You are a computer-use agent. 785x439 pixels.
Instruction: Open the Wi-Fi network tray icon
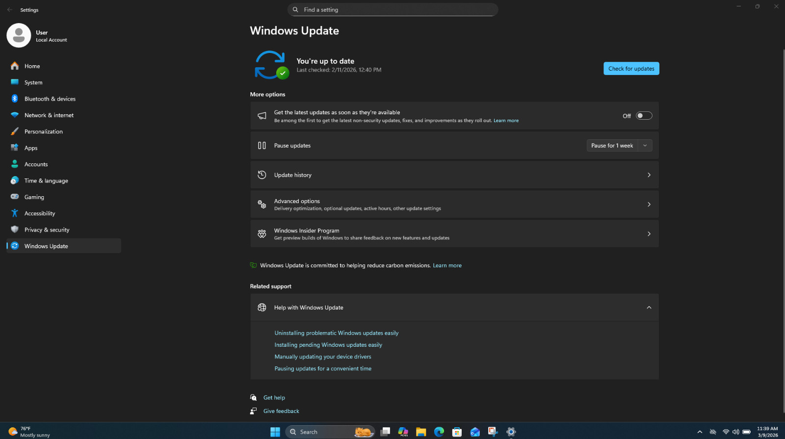(726, 432)
